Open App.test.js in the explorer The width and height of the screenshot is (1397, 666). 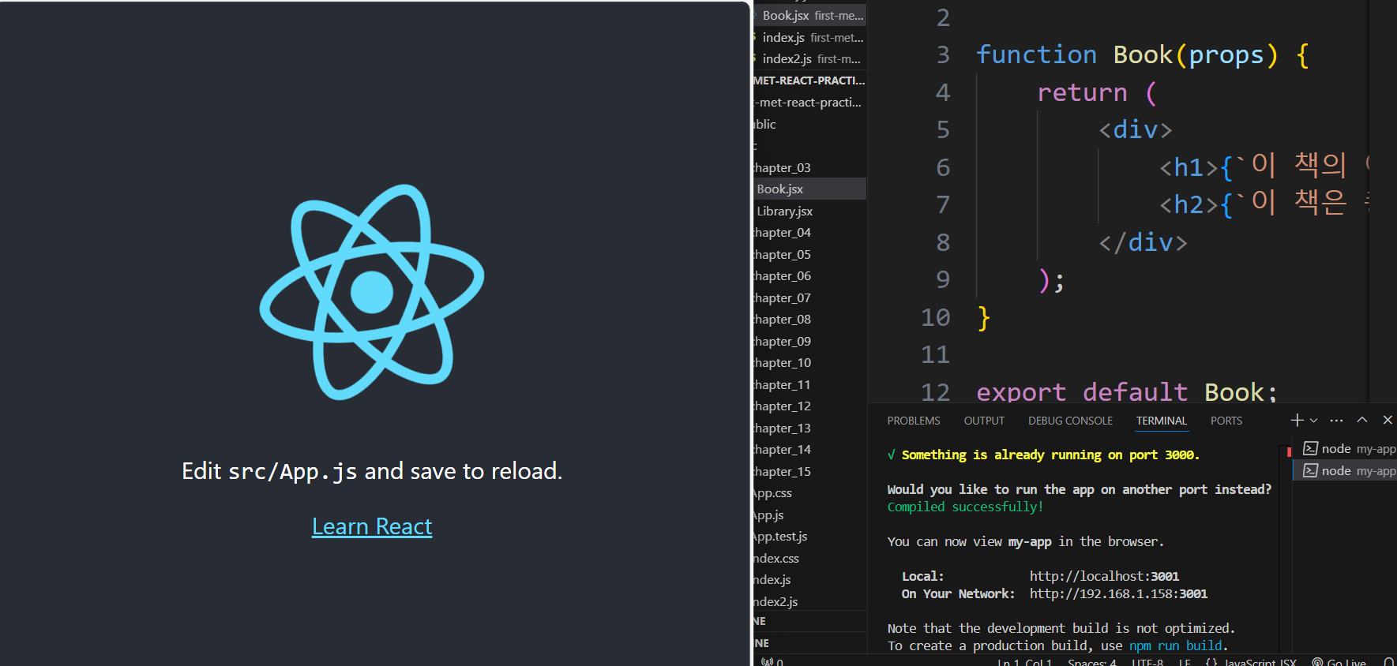pos(809,536)
